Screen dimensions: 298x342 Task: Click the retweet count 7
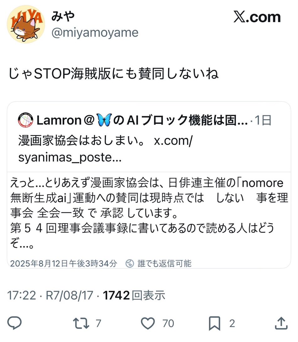click(x=98, y=323)
